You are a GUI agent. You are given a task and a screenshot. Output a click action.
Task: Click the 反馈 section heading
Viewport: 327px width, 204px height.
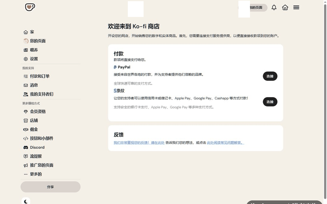pos(119,135)
